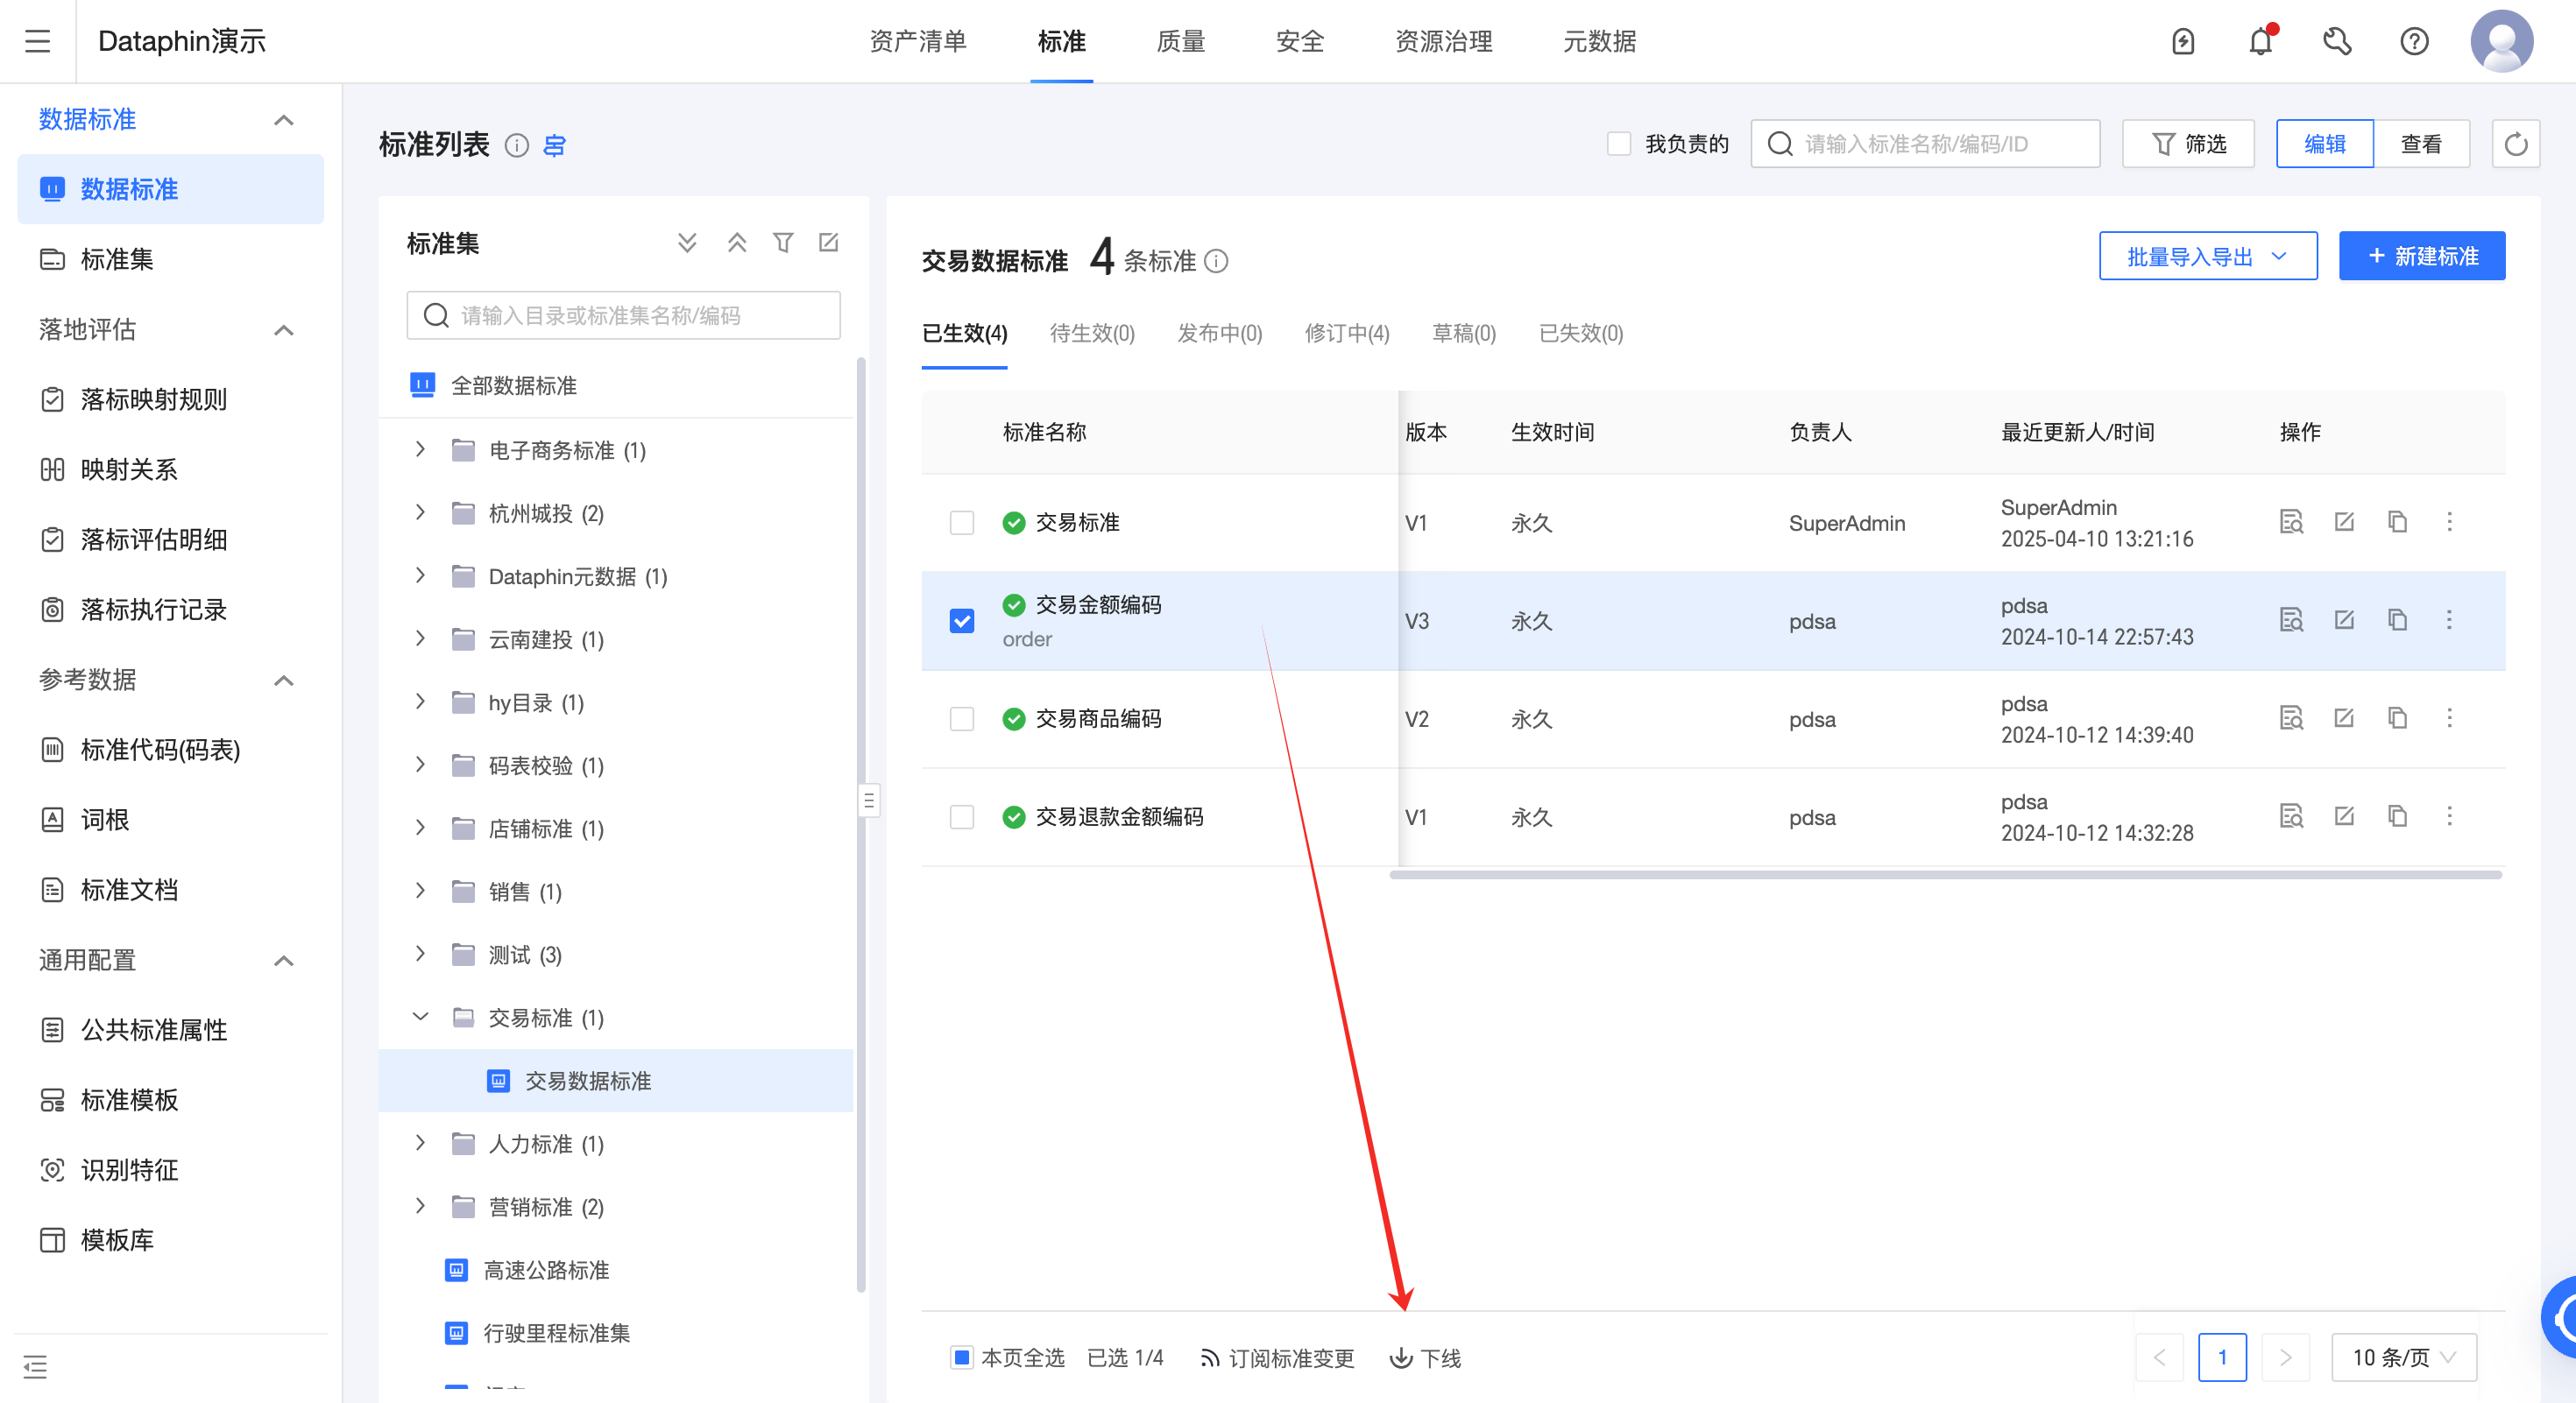Viewport: 2576px width, 1403px height.
Task: Edit 交易金额编码 using its pencil icon
Action: [x=2344, y=619]
